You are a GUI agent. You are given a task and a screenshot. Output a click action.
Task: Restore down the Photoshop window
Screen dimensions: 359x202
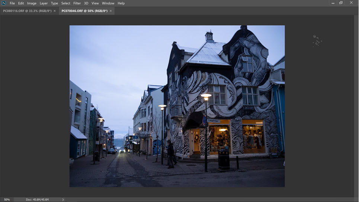point(341,3)
